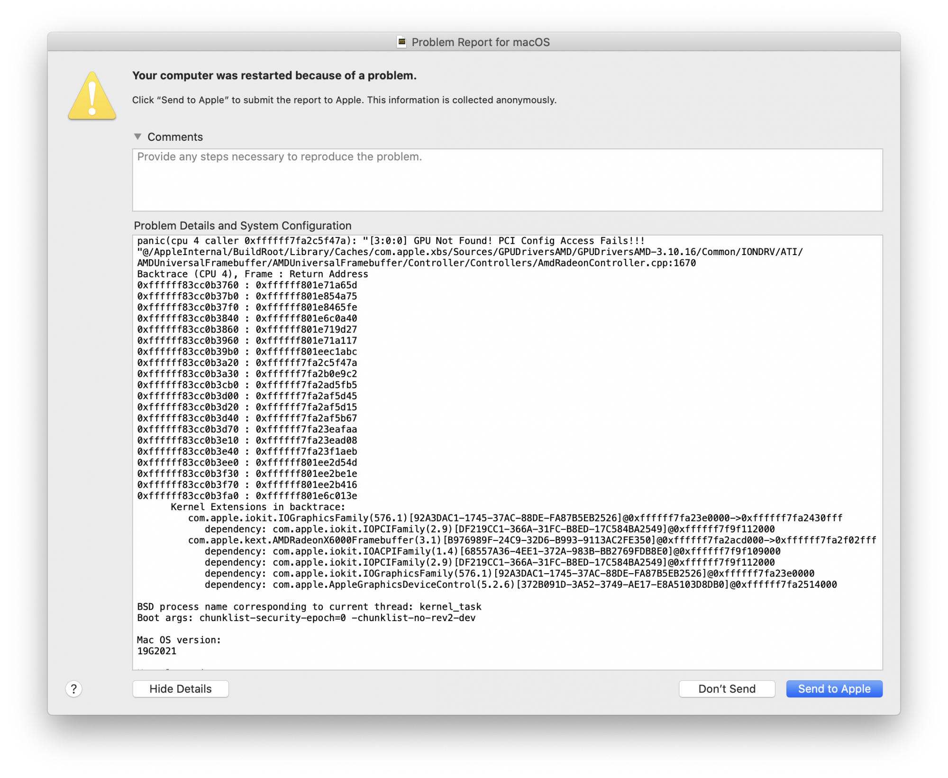Click the yellow warning triangle icon
The width and height of the screenshot is (948, 778).
point(92,97)
